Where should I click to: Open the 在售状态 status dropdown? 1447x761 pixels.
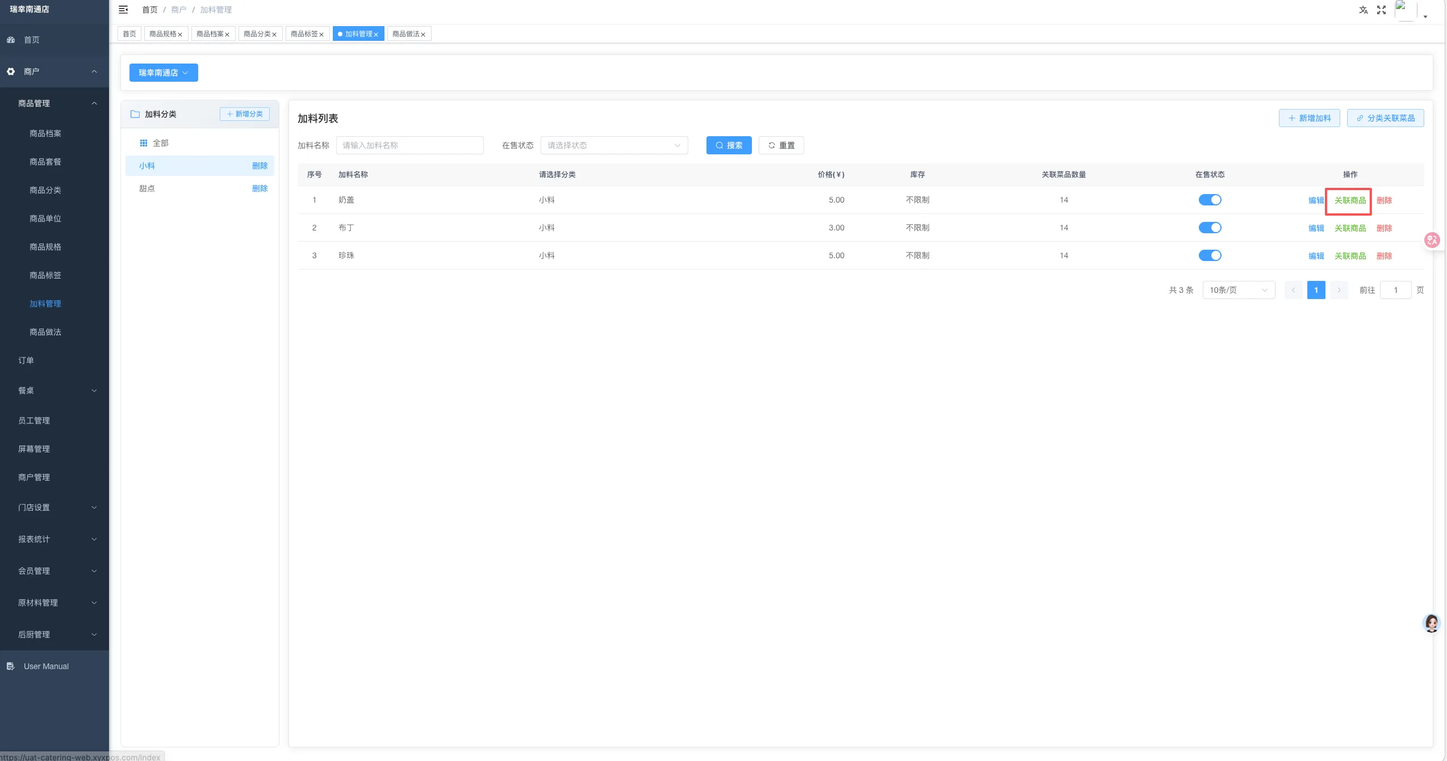614,145
